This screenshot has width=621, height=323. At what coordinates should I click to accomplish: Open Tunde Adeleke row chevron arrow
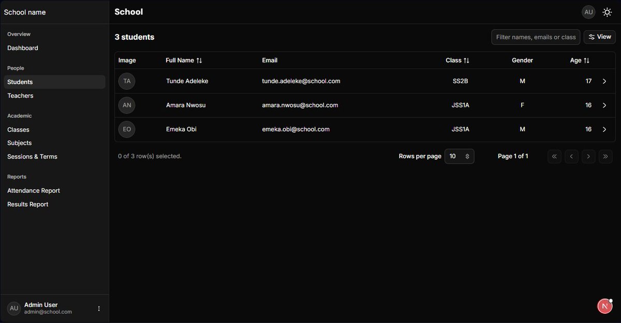point(604,81)
